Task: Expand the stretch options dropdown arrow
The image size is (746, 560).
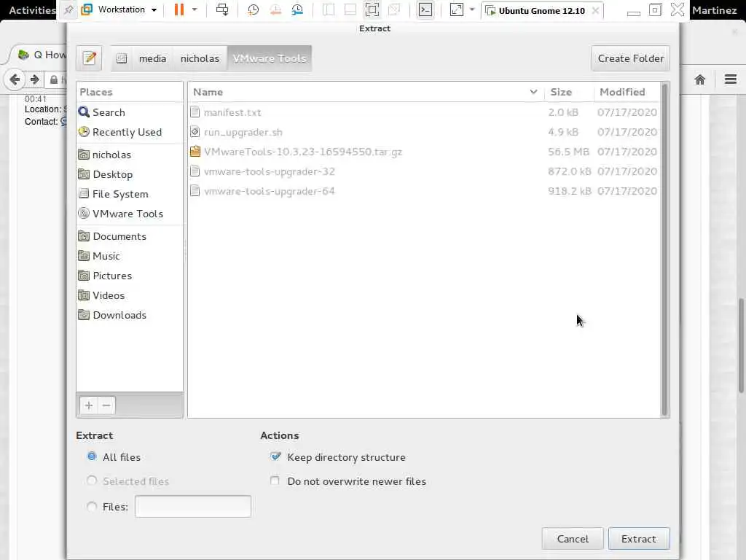Action: tap(472, 9)
